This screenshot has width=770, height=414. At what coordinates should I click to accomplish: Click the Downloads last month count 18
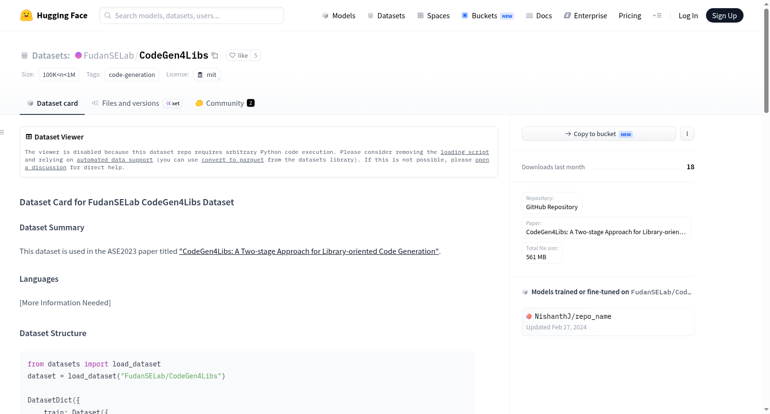691,167
